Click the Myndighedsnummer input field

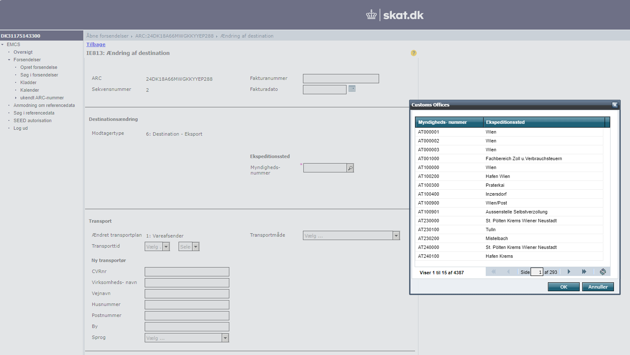tap(325, 168)
